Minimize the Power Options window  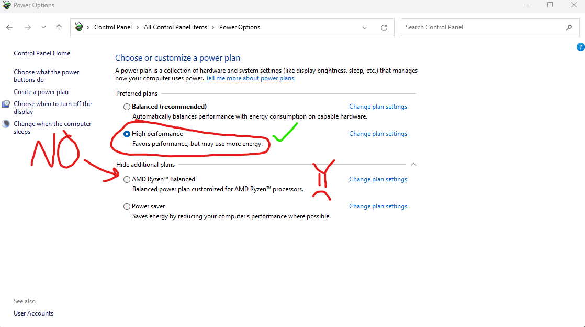526,5
